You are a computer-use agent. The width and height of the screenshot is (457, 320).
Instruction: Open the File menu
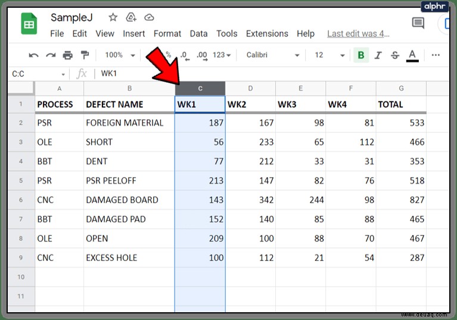(x=57, y=34)
